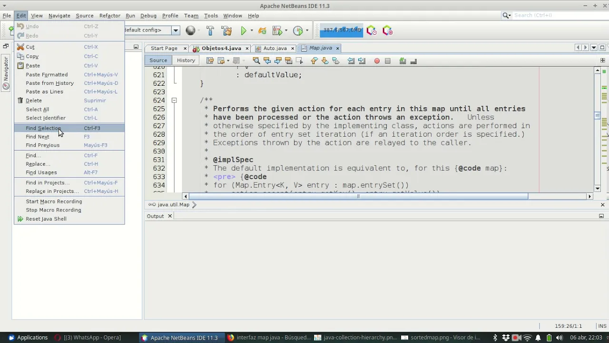Viewport: 609px width, 343px height.
Task: Click the memory usage garbage collection bar
Action: (x=341, y=30)
